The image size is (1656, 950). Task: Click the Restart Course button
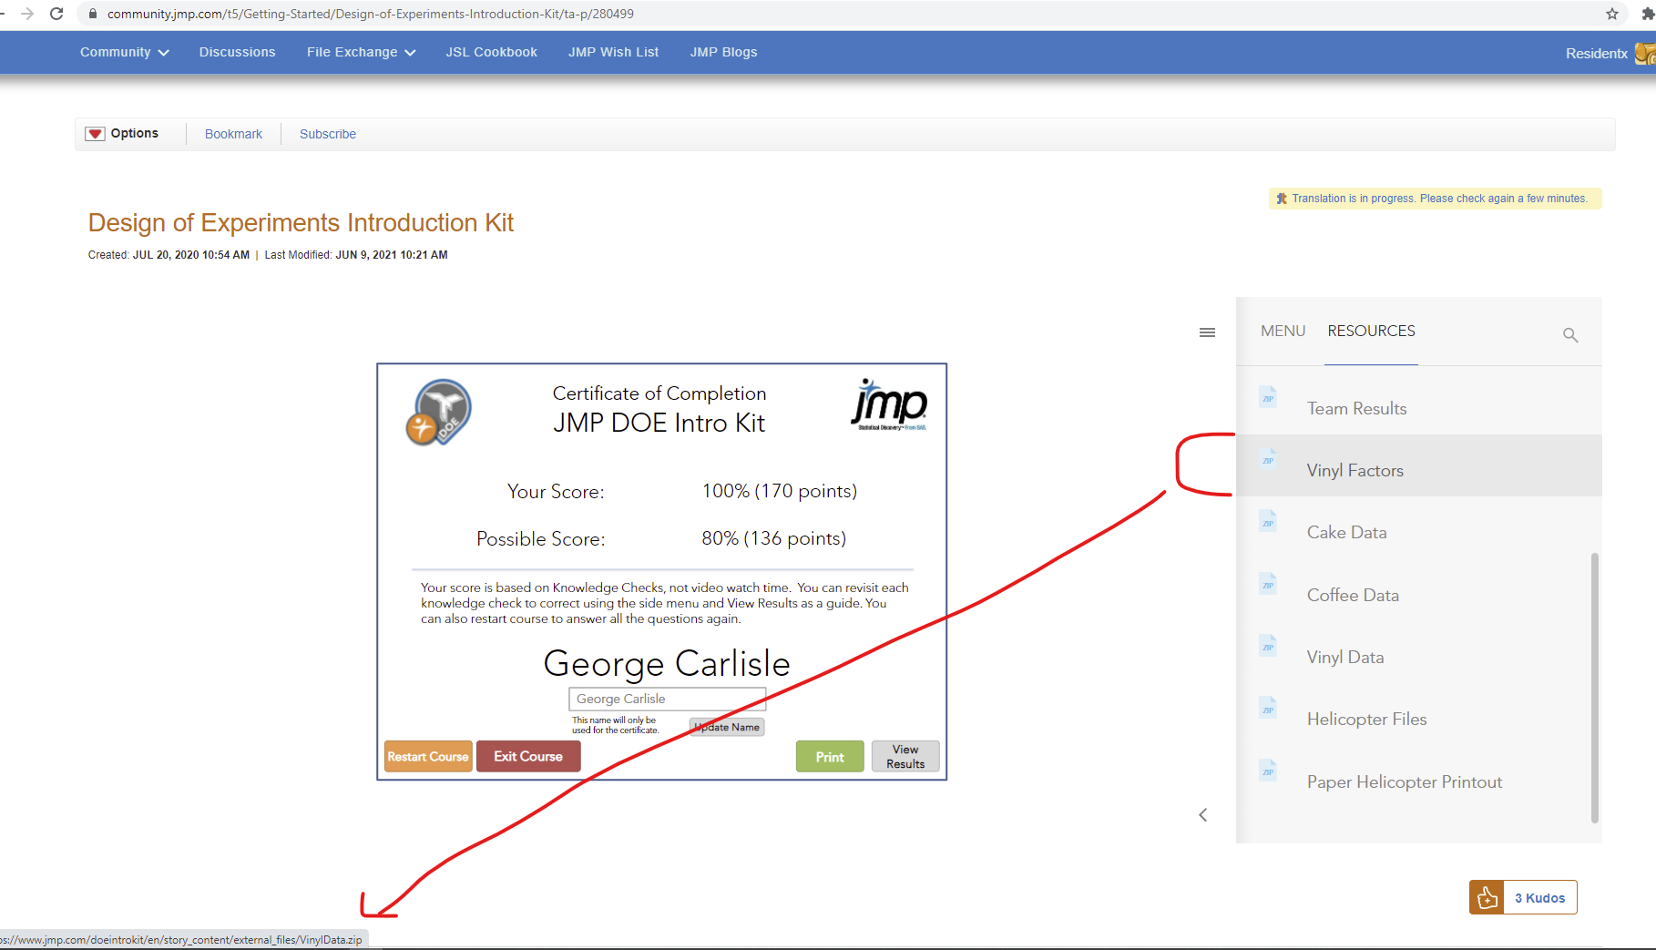click(427, 756)
